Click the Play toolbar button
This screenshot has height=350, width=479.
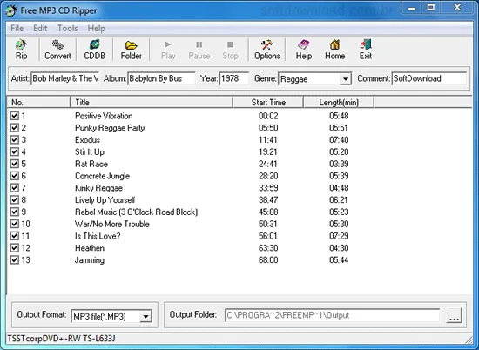click(168, 50)
